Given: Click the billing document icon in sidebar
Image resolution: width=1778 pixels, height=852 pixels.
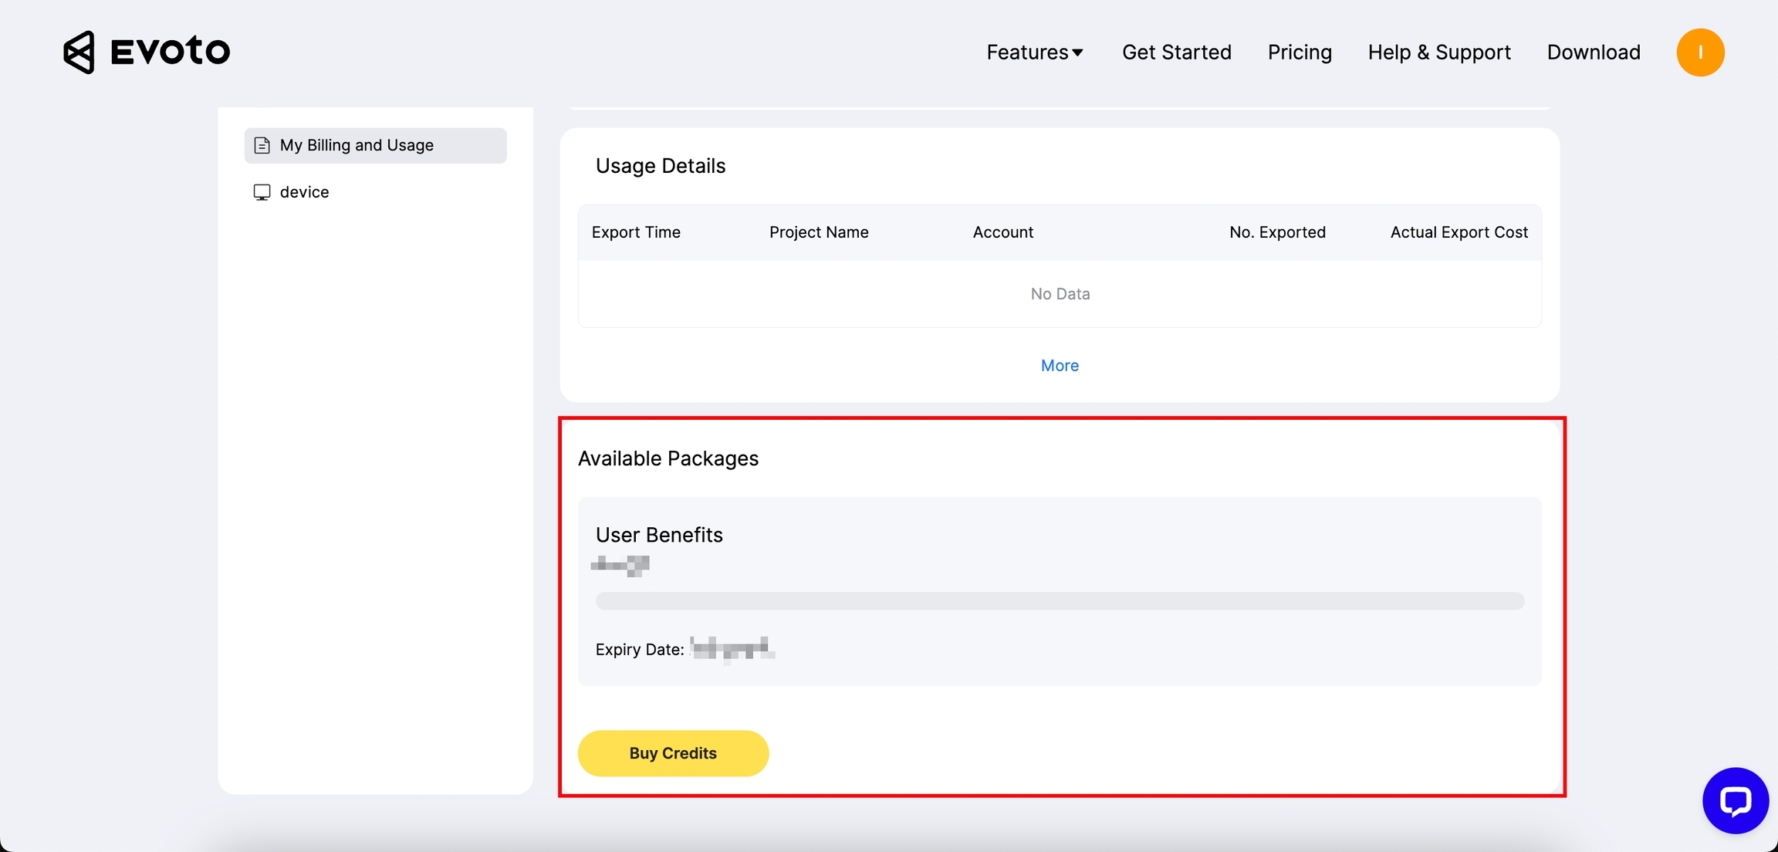Looking at the screenshot, I should [262, 145].
